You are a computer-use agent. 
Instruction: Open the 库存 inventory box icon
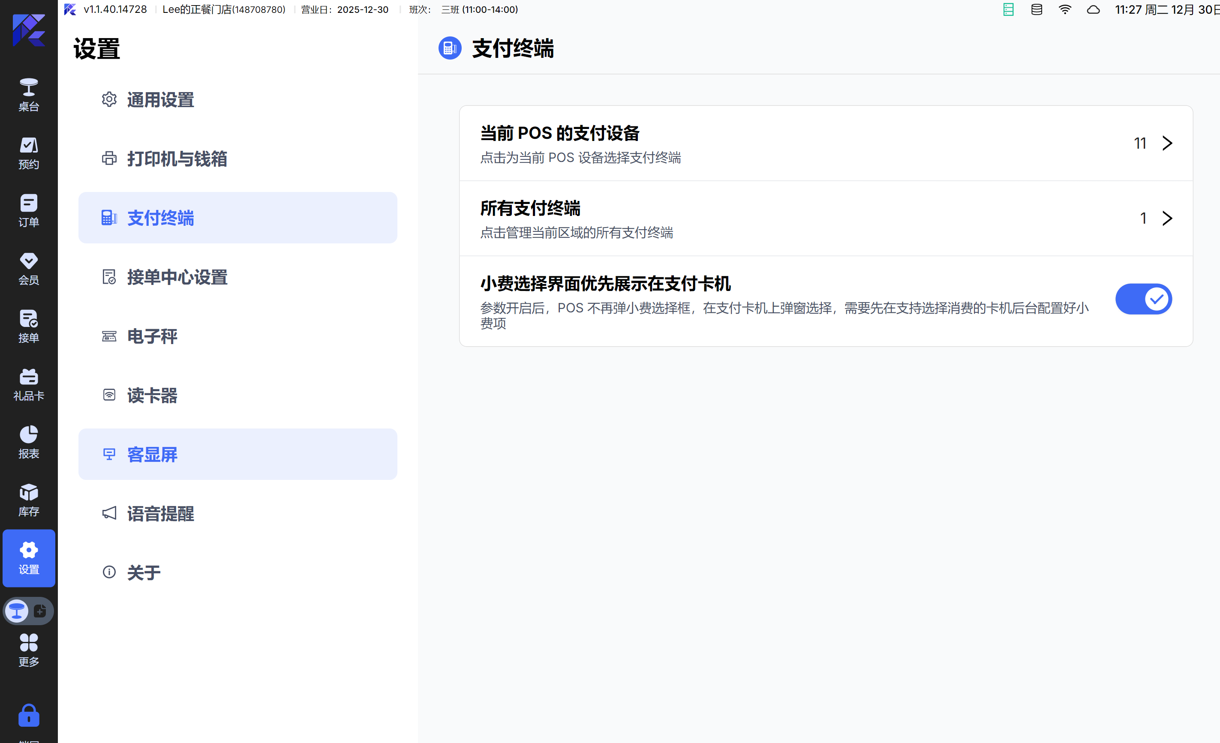(x=29, y=500)
